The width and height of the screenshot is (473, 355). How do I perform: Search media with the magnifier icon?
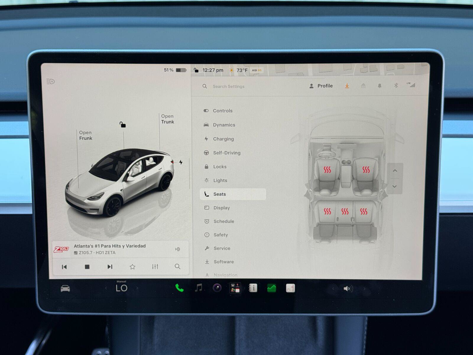(x=177, y=267)
